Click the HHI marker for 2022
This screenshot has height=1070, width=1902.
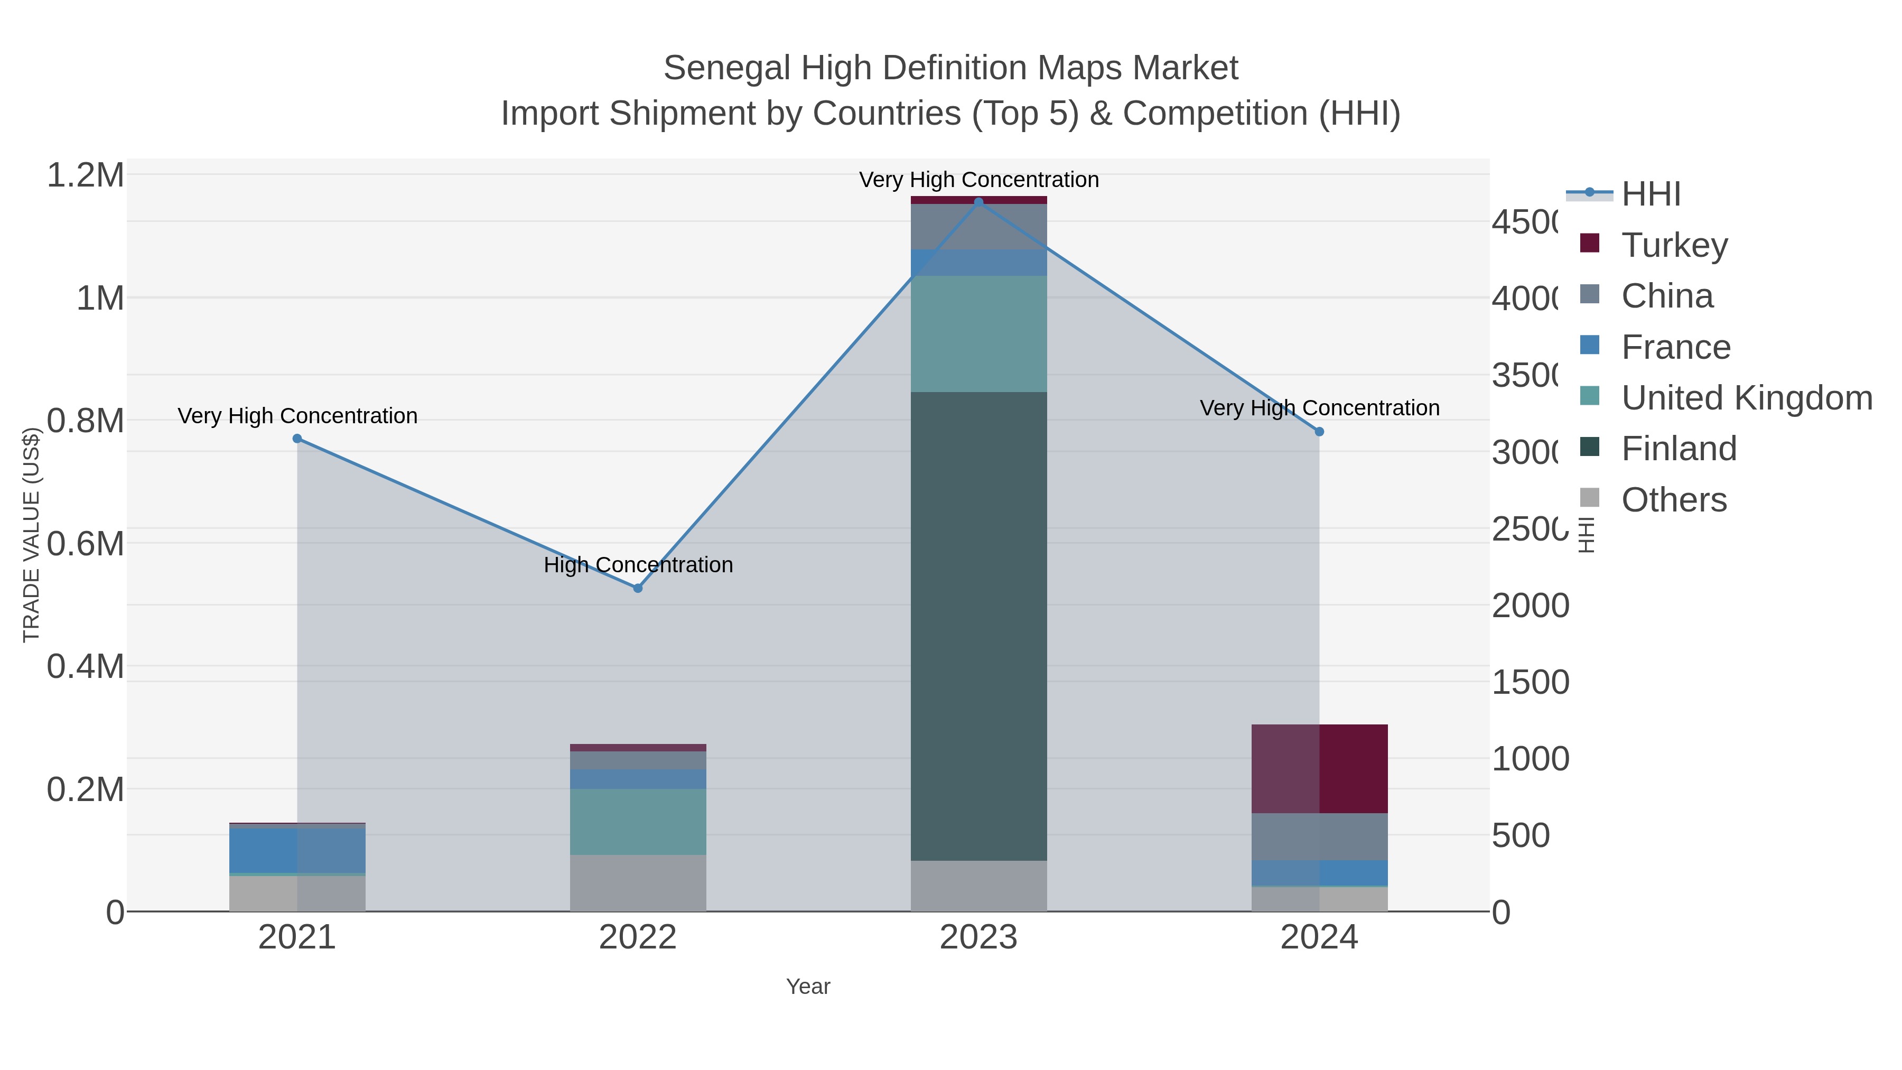coord(638,589)
